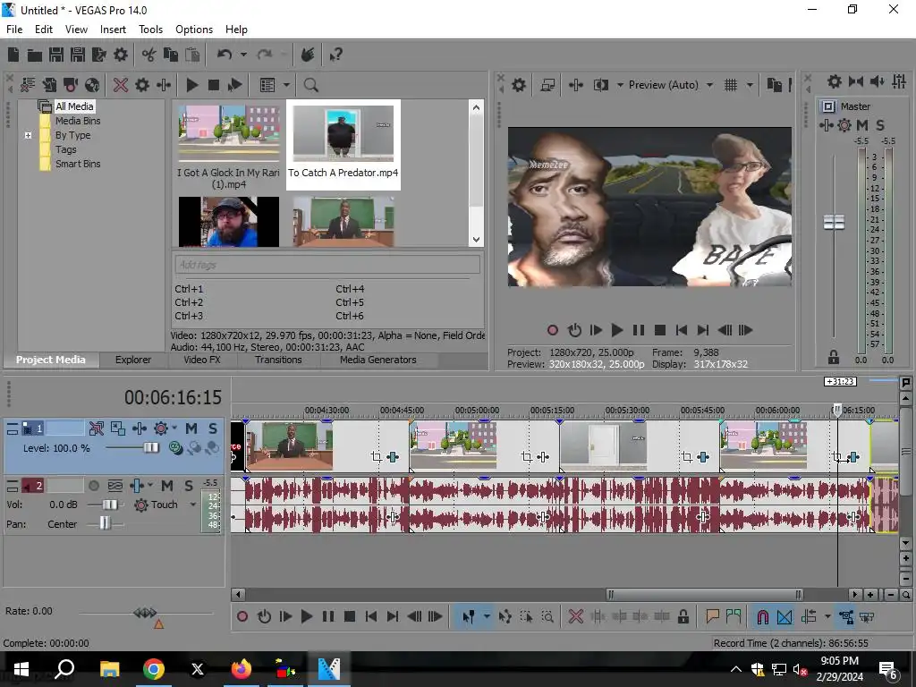Mute the Master bus
The width and height of the screenshot is (916, 687).
click(862, 125)
